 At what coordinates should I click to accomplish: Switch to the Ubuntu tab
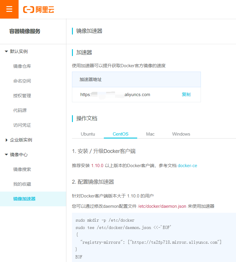tap(88, 134)
